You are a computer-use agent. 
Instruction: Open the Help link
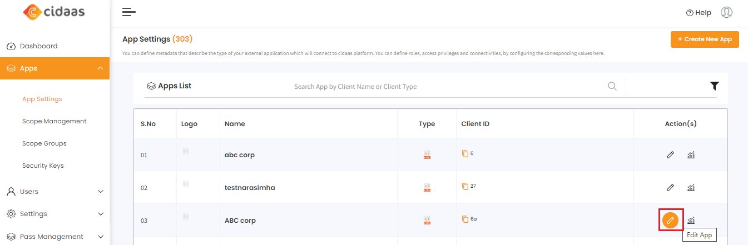(699, 13)
